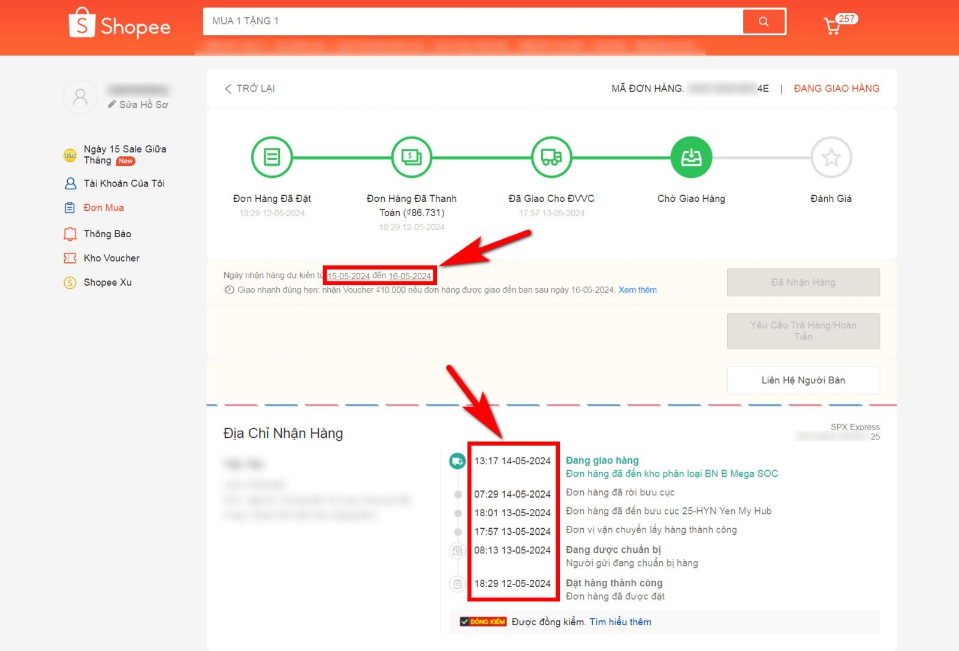The height and width of the screenshot is (651, 959).
Task: Click Tìm hiểu thêm next to Được đồng kiểm
Action: pos(620,622)
